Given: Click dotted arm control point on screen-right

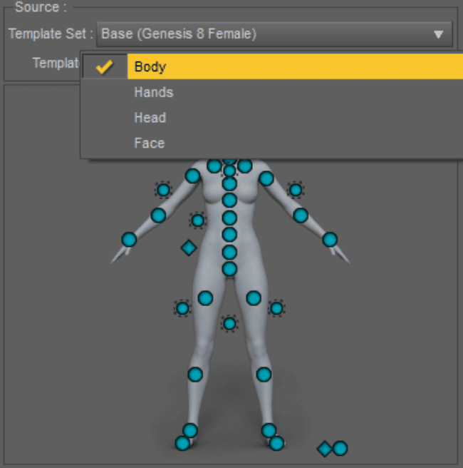Looking at the screenshot, I should 296,190.
